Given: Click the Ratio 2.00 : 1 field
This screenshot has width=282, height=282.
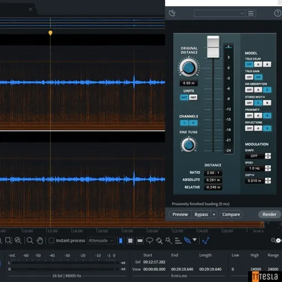Looking at the screenshot, I should (x=213, y=173).
